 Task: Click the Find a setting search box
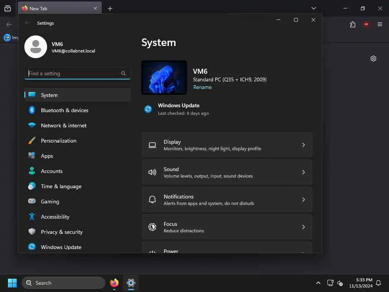pos(77,73)
